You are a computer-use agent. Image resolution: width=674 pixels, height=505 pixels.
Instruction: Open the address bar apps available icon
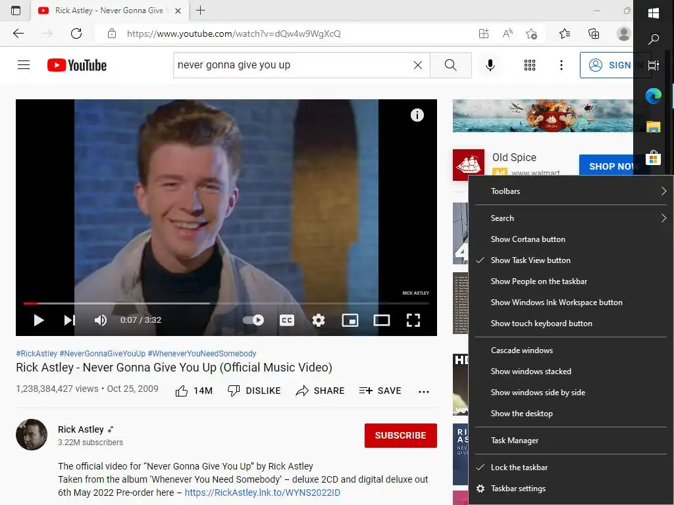click(x=484, y=34)
